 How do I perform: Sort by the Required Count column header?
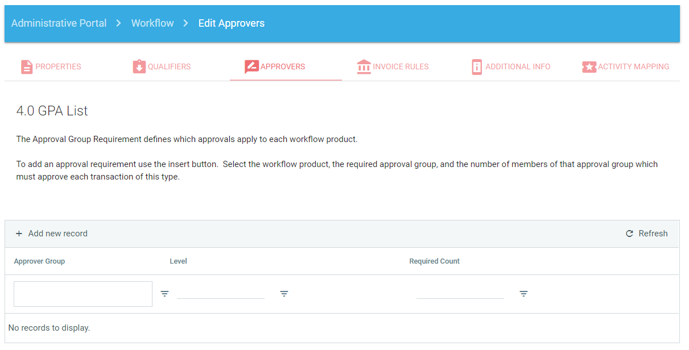(434, 261)
